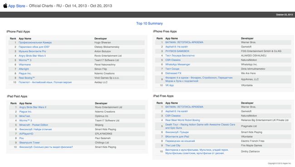The image size is (295, 167).
Task: Select the developer name Electric French Fries
Action: (252, 141)
